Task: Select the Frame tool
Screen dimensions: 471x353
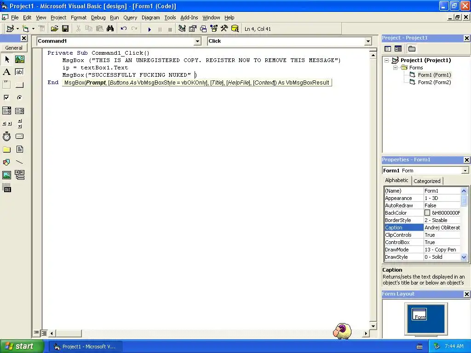Action: click(6, 85)
